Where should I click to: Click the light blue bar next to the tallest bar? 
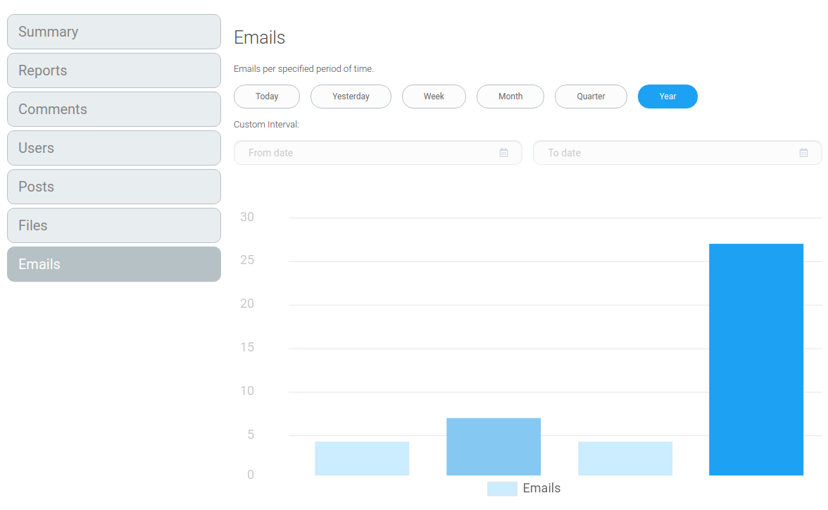[625, 459]
